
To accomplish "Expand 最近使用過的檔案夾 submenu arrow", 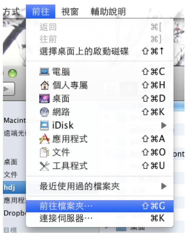I will click(x=164, y=186).
